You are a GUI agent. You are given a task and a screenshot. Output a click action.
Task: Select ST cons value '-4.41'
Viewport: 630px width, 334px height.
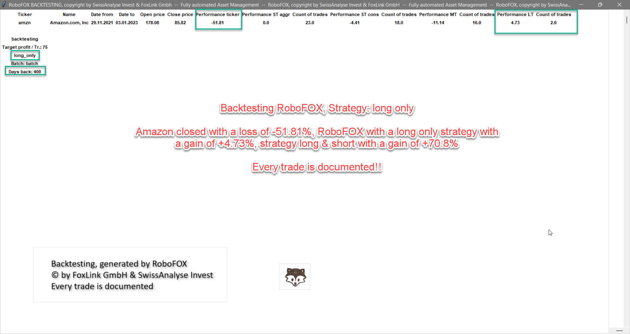point(354,23)
